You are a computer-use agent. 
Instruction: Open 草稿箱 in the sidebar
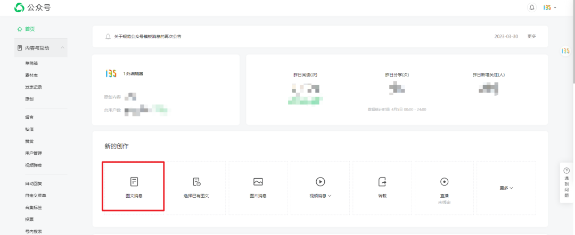[31, 63]
